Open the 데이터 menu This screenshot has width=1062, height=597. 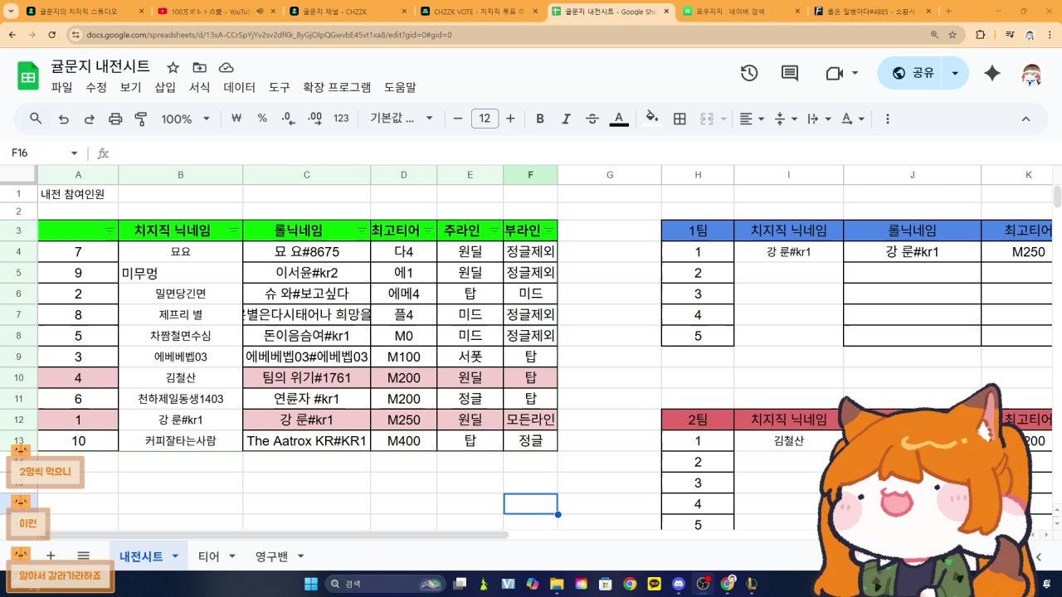(x=239, y=87)
